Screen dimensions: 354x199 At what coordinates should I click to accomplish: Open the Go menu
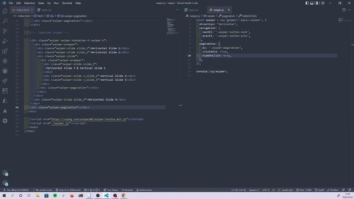(49, 3)
